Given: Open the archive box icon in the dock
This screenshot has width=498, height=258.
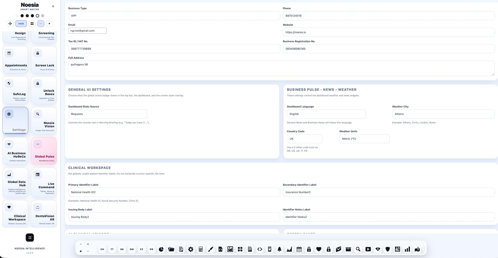Looking at the screenshot, I should tap(348, 249).
